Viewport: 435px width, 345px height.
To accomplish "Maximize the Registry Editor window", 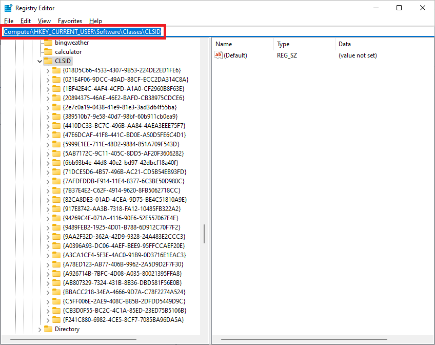I will [399, 8].
